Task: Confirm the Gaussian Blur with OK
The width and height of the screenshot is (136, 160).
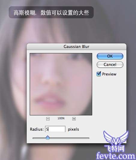Action: [x=110, y=56]
